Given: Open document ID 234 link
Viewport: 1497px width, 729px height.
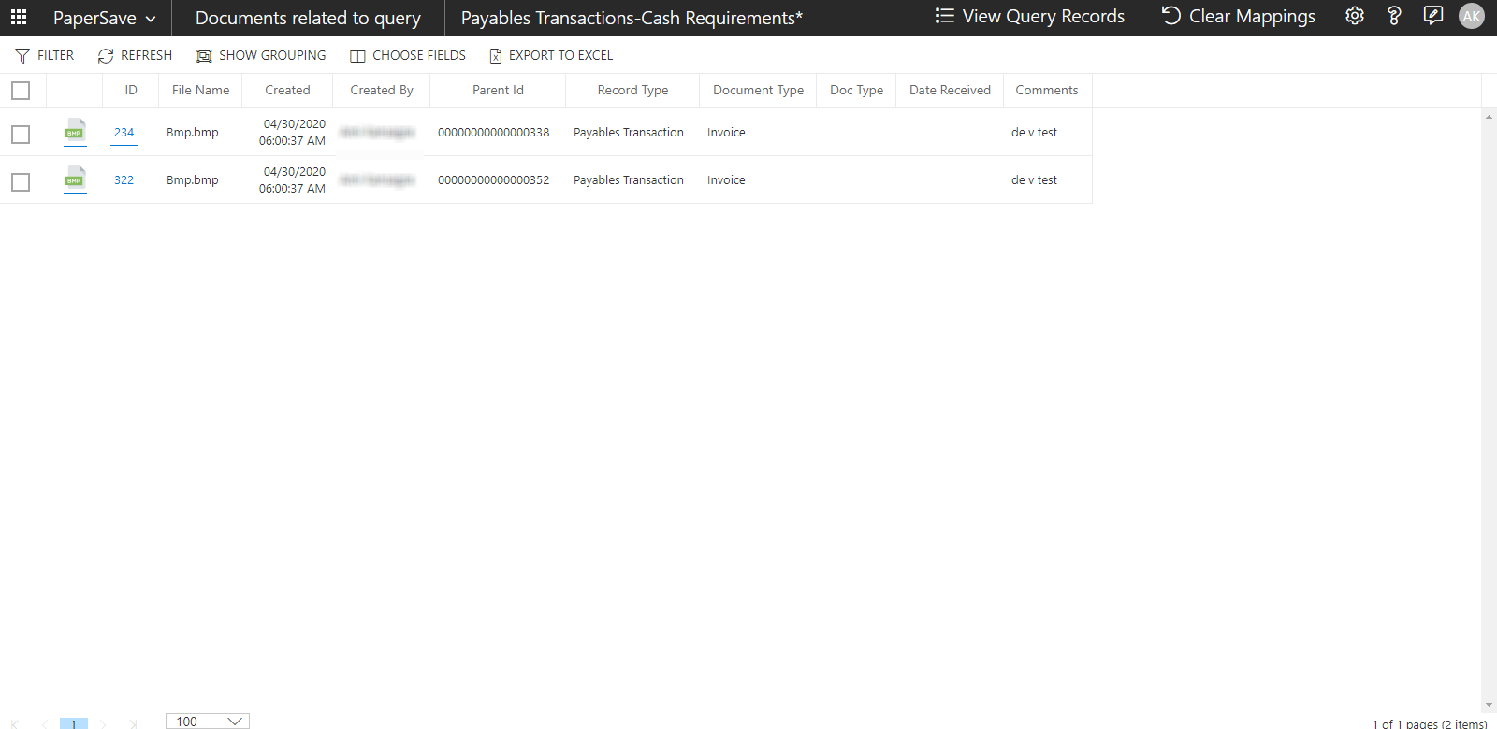Looking at the screenshot, I should pos(124,133).
